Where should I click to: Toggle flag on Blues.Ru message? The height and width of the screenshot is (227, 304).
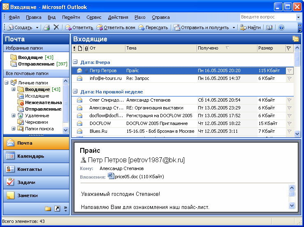click(289, 131)
